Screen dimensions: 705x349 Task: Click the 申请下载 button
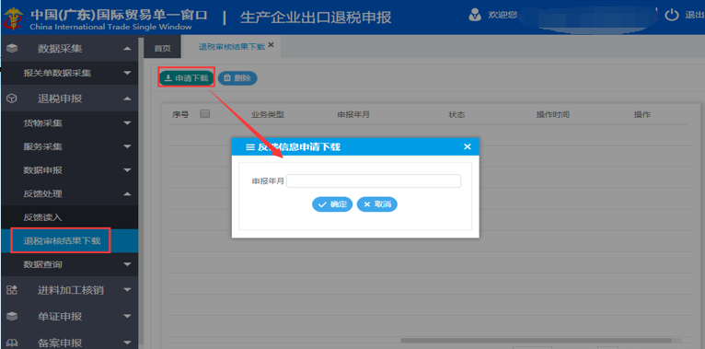coord(186,77)
